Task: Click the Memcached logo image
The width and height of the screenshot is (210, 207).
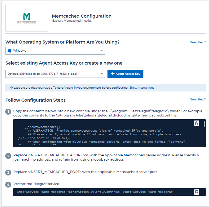Action: pyautogui.click(x=27, y=18)
